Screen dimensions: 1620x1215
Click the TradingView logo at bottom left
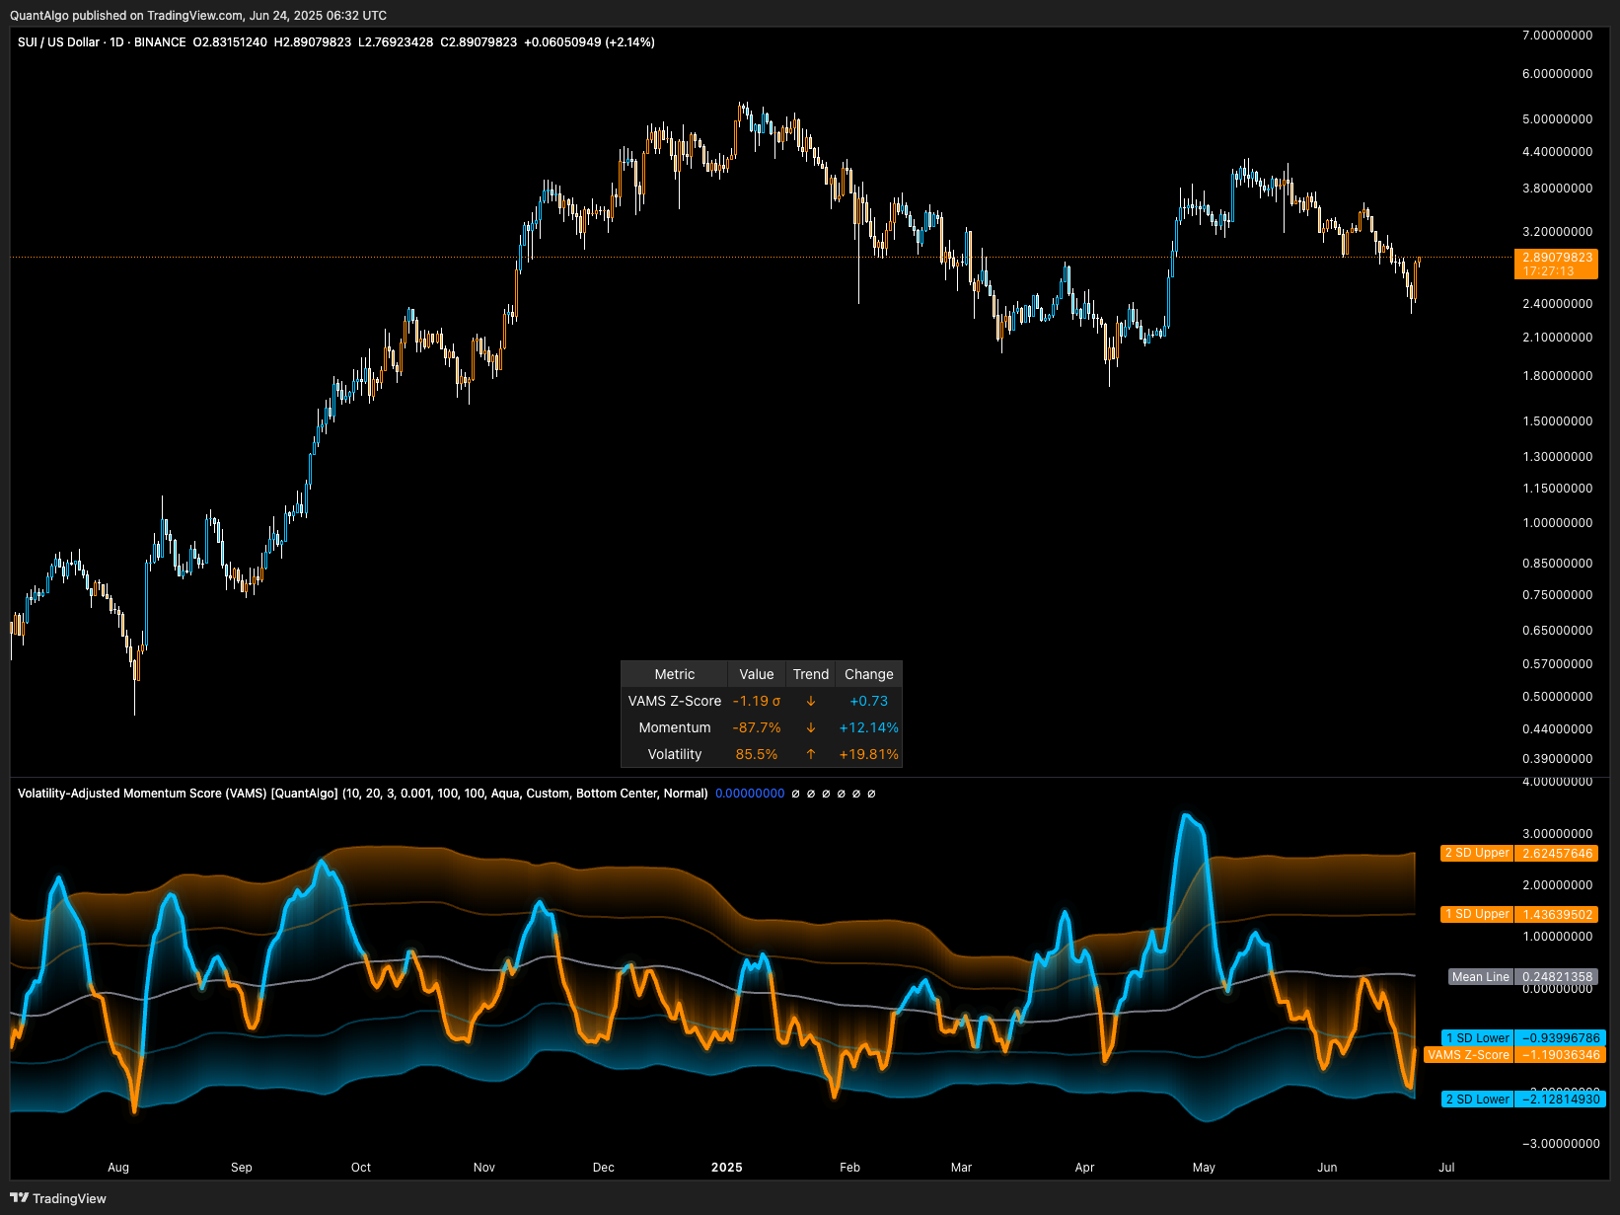(x=58, y=1198)
